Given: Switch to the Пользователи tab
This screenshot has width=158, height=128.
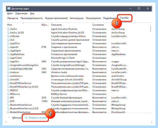Looking at the screenshot, I should [93, 18].
